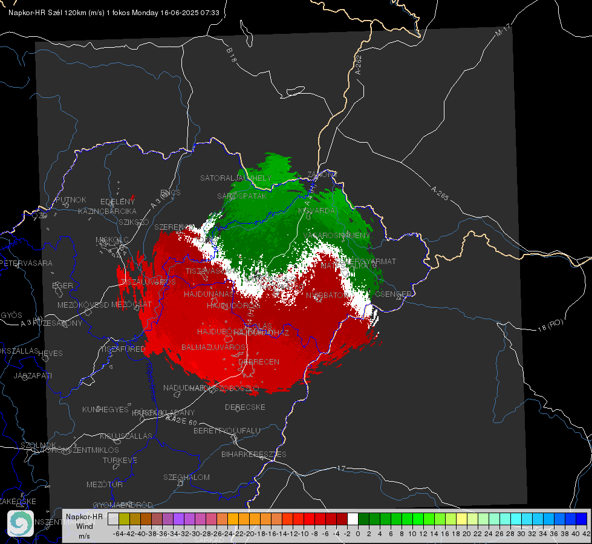Click the TÚRKEVE city label
Screen dimensions: 592x544
(120, 460)
